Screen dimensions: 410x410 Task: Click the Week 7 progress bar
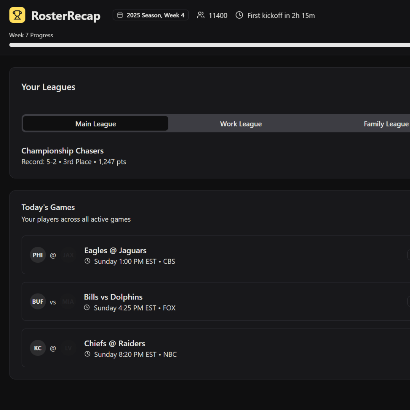click(x=209, y=45)
